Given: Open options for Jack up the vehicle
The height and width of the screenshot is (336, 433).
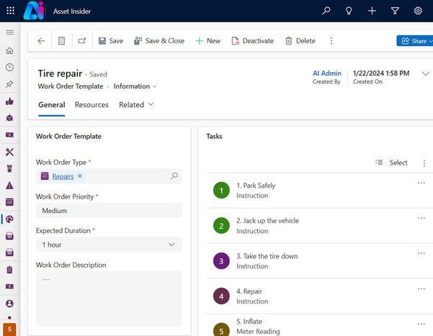Looking at the screenshot, I should 421,218.
